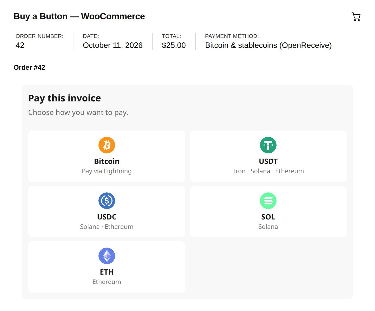Open the shopping cart icon

(x=356, y=17)
